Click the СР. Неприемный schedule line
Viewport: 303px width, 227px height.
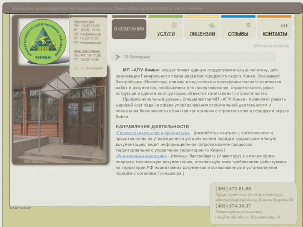click(87, 34)
